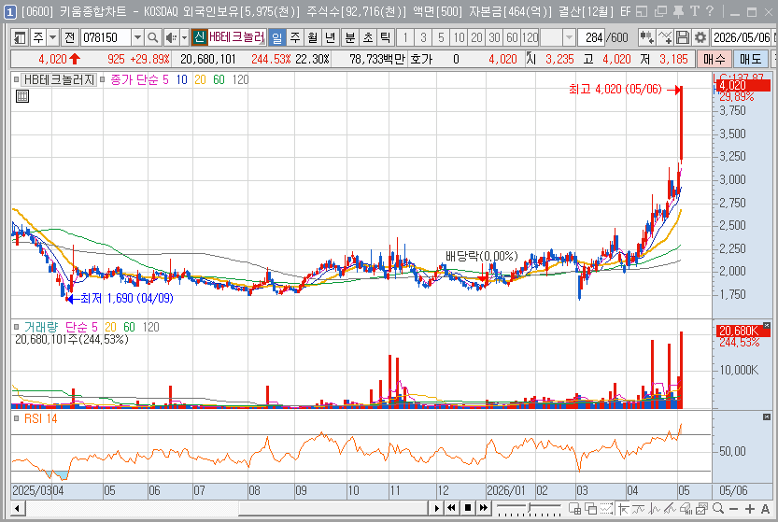
Task: Click the chart split grid icon at bottom
Action: [x=574, y=508]
